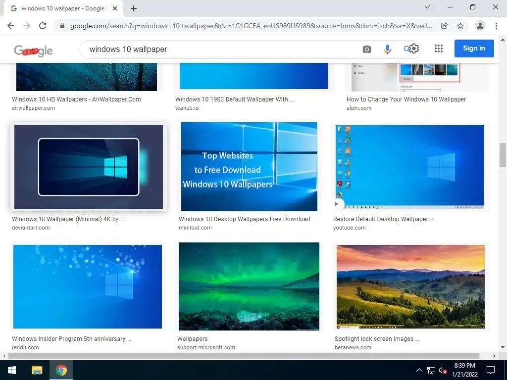
Task: Open the Wallpapers result title
Action: (193, 339)
